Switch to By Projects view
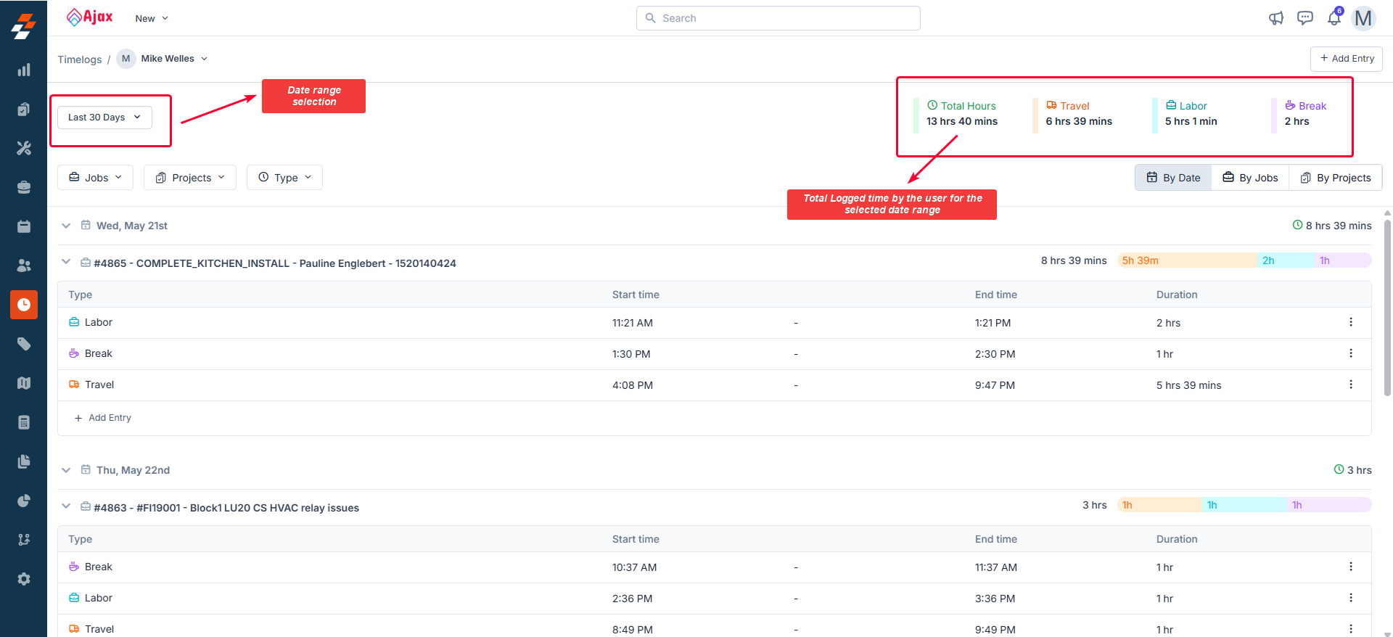The image size is (1393, 637). (1336, 178)
